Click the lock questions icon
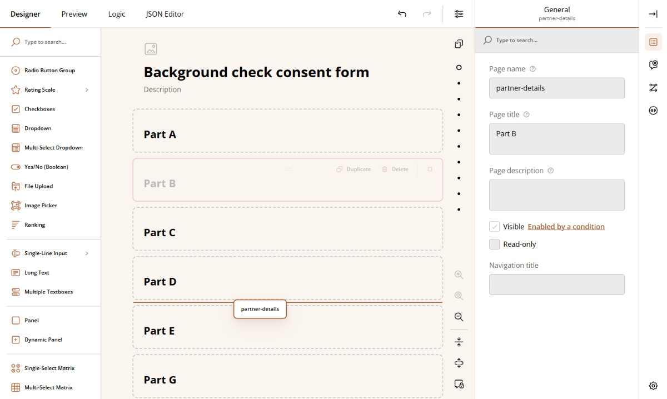The width and height of the screenshot is (667, 399). pyautogui.click(x=459, y=384)
